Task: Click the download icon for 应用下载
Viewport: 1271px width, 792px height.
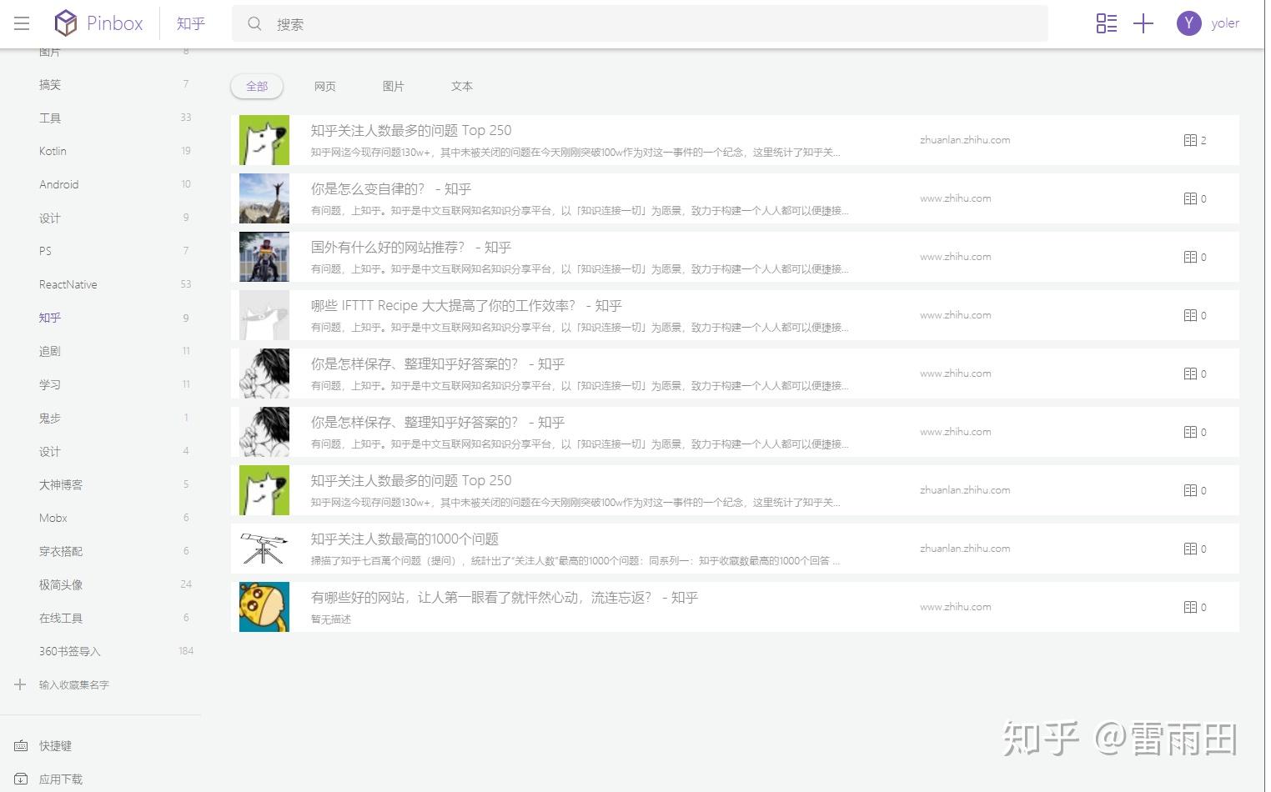Action: pyautogui.click(x=21, y=779)
